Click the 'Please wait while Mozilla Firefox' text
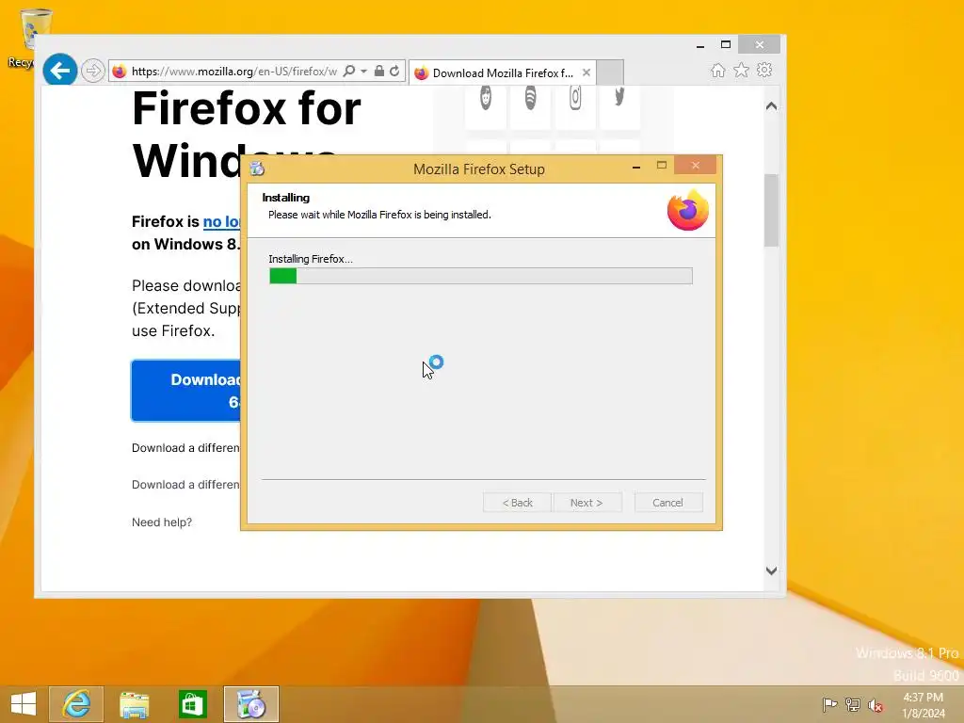This screenshot has height=723, width=964. coord(379,215)
